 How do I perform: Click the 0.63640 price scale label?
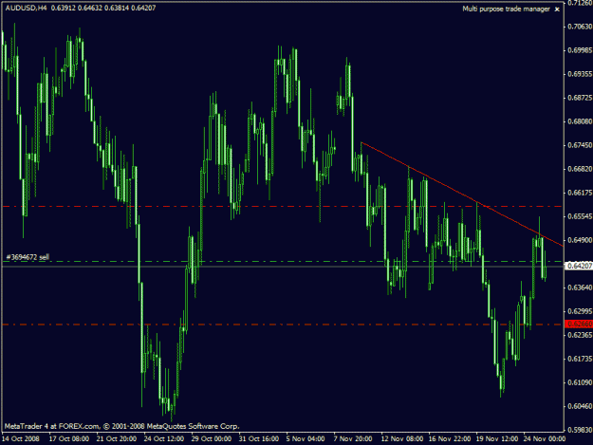[x=580, y=287]
